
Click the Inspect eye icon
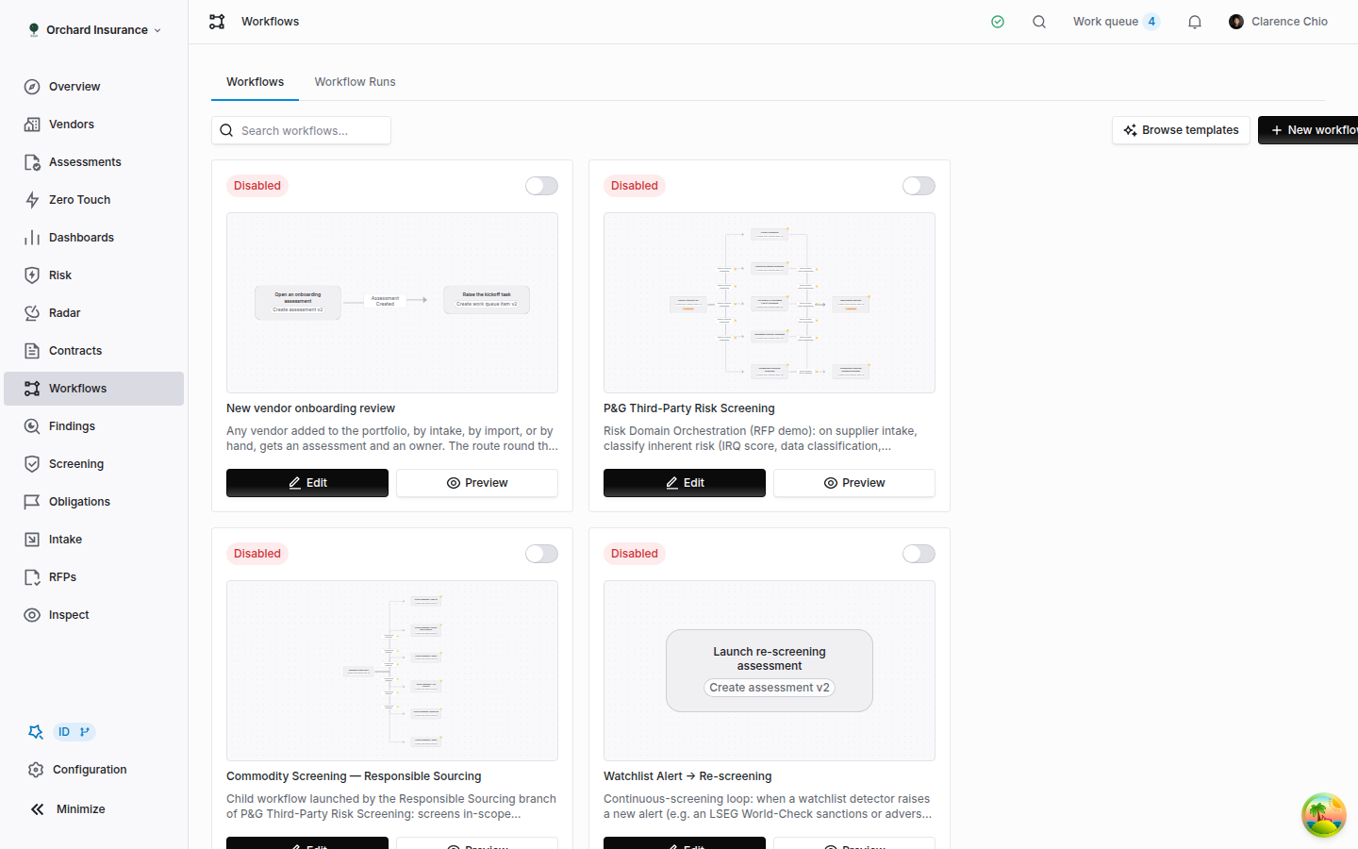[32, 615]
